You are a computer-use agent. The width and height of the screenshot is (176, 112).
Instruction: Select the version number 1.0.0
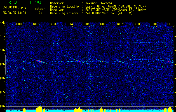click(38, 3)
